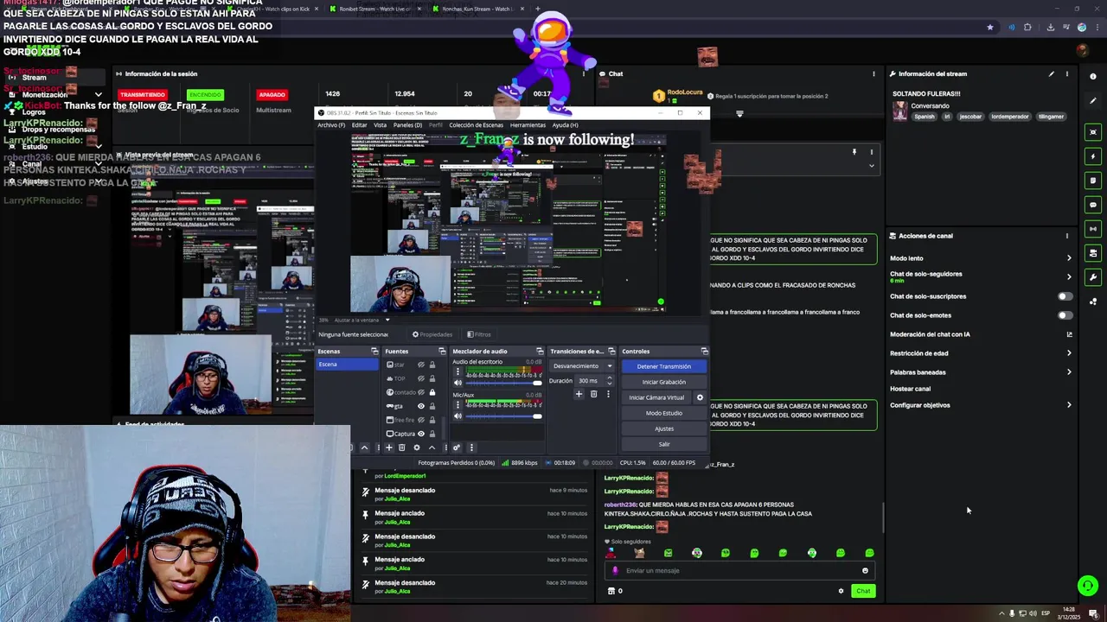Add a source with plus in Fuentes

(389, 447)
